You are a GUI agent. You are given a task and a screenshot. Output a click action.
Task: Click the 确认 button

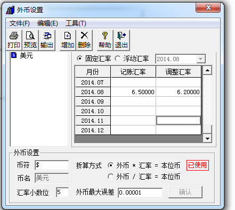pos(185,192)
